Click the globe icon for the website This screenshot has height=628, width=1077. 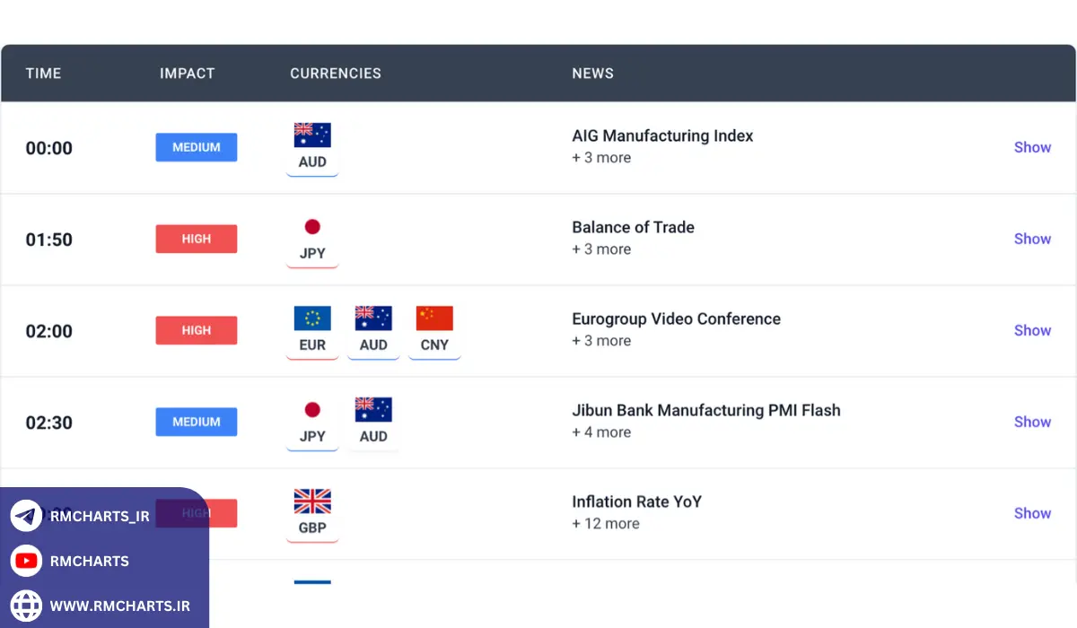[27, 606]
